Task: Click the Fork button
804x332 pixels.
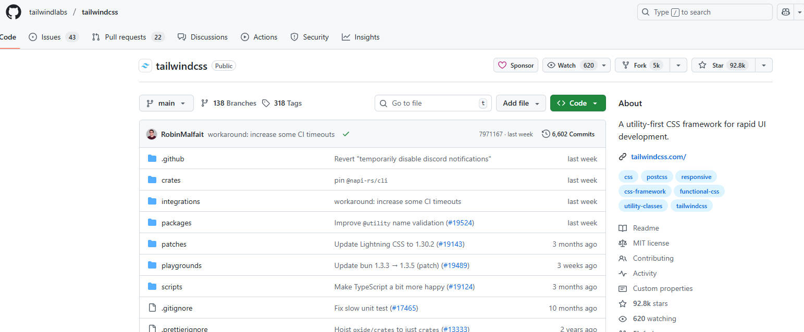Action: click(642, 65)
